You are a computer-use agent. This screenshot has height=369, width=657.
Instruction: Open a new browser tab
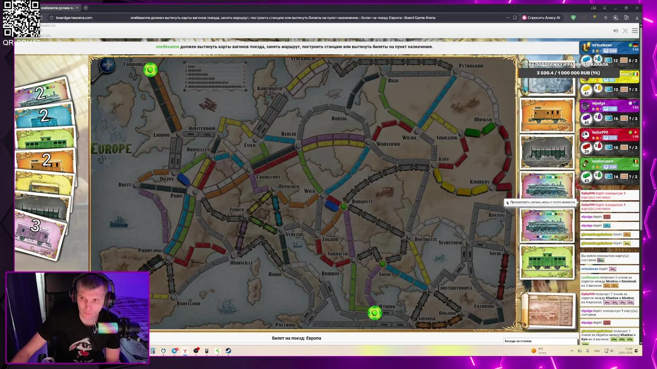click(86, 8)
